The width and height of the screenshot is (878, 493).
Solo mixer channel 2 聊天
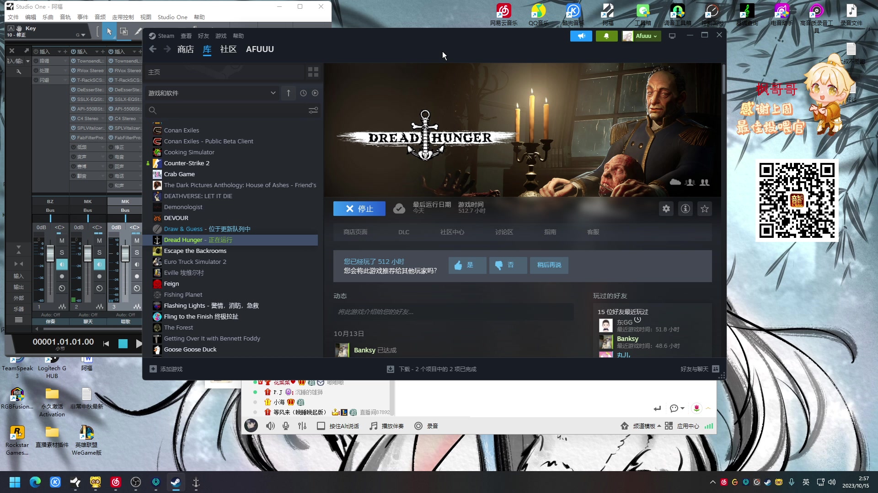pyautogui.click(x=99, y=252)
